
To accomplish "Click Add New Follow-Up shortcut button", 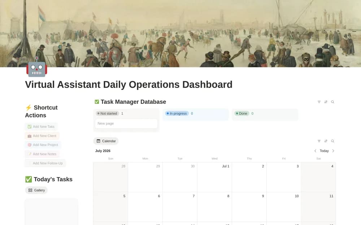I will pyautogui.click(x=45, y=163).
